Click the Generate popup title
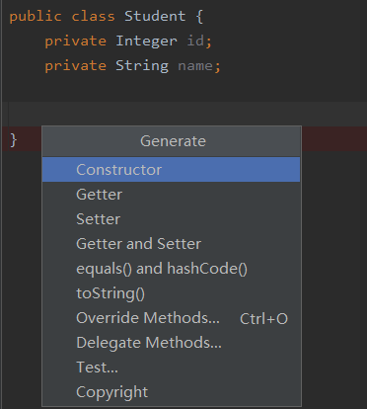 (x=173, y=141)
